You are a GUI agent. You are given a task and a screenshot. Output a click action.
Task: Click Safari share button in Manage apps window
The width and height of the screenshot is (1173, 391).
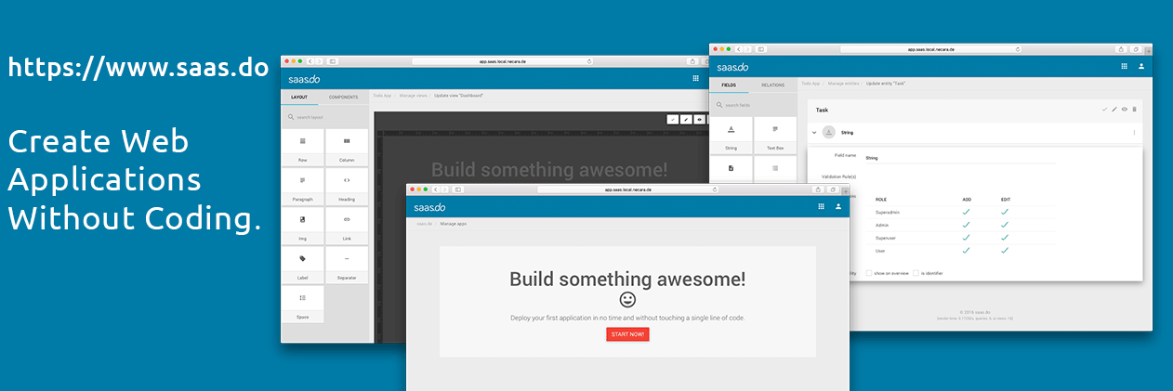click(819, 189)
